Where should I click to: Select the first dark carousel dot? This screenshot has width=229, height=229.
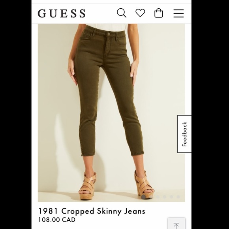pos(143,197)
